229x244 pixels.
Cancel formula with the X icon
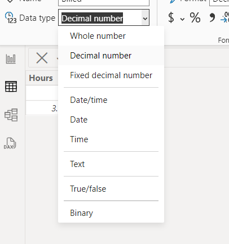42,58
